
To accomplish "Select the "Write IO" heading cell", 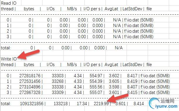I will pyautogui.click(x=9, y=59).
